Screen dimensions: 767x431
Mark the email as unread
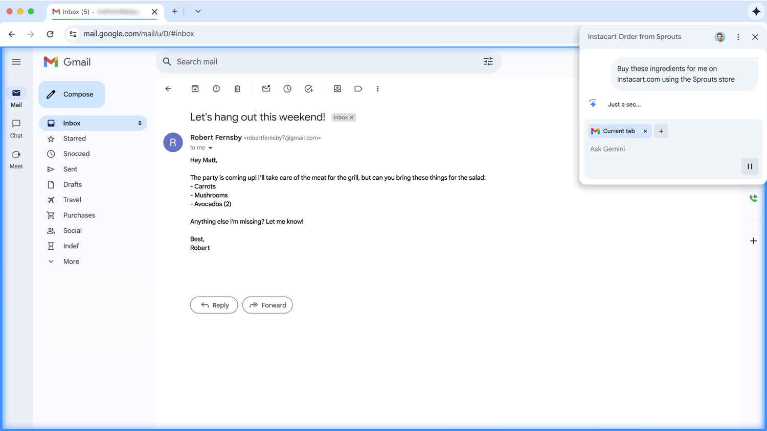pos(266,89)
